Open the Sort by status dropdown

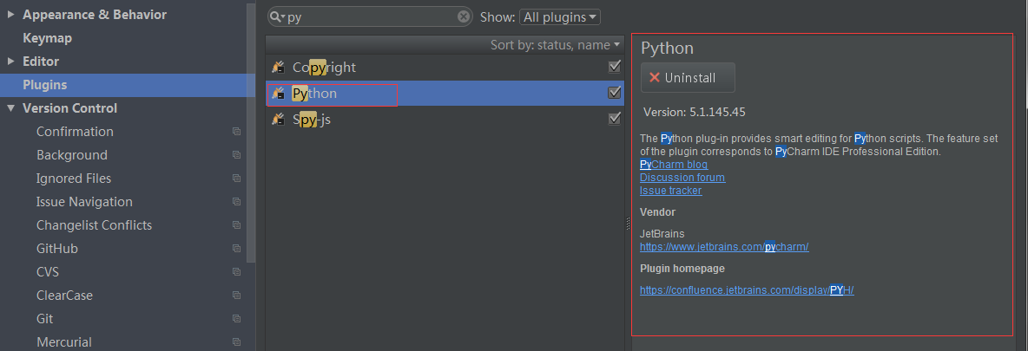(x=555, y=44)
